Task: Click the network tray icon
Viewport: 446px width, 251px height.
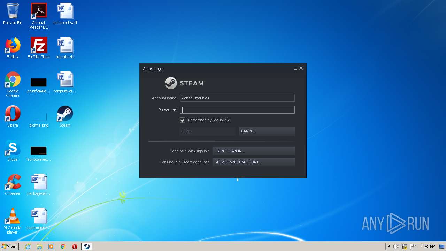Action: click(405, 246)
